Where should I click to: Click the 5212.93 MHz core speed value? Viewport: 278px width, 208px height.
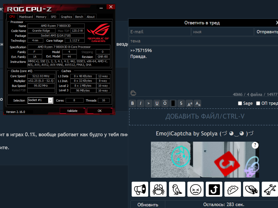(41, 76)
